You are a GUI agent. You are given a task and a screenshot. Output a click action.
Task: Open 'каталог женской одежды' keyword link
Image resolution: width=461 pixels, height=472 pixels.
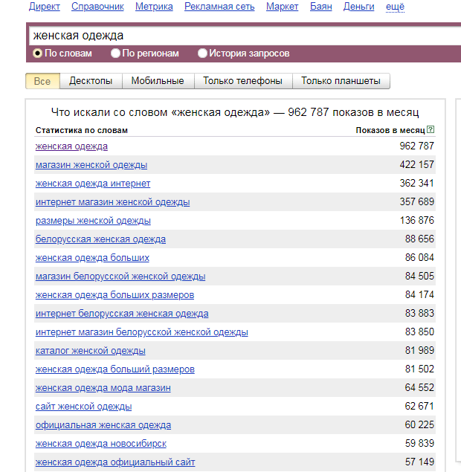[90, 351]
